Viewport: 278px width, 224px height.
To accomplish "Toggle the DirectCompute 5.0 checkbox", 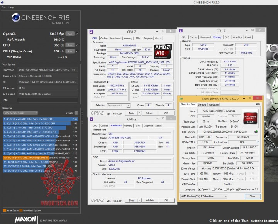I will [x=237, y=189].
